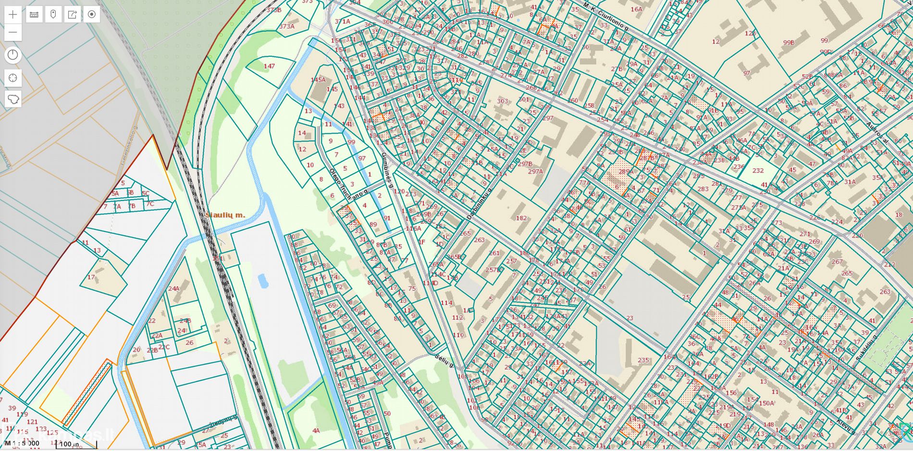Center map on my location crosshair
The width and height of the screenshot is (913, 451).
13,78
